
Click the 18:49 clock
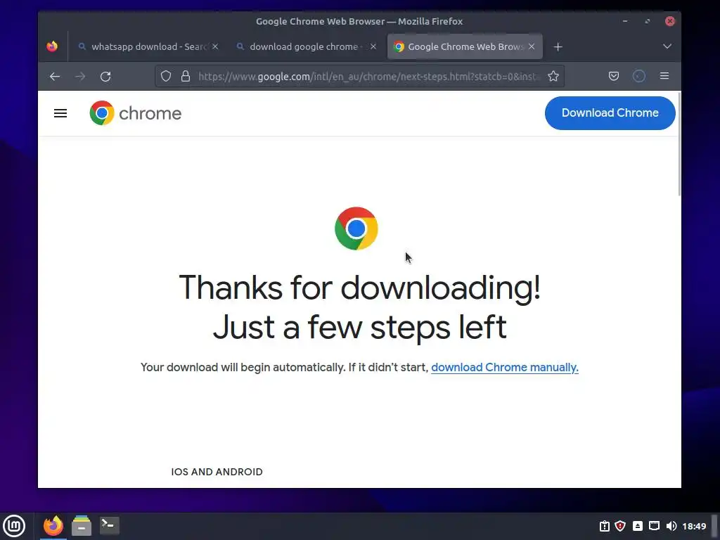click(x=694, y=526)
